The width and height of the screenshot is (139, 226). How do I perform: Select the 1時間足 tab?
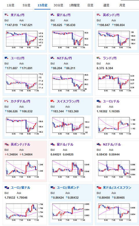pos(74,5)
